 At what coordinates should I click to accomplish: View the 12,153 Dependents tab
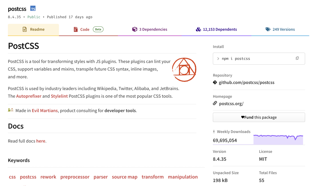(x=216, y=29)
